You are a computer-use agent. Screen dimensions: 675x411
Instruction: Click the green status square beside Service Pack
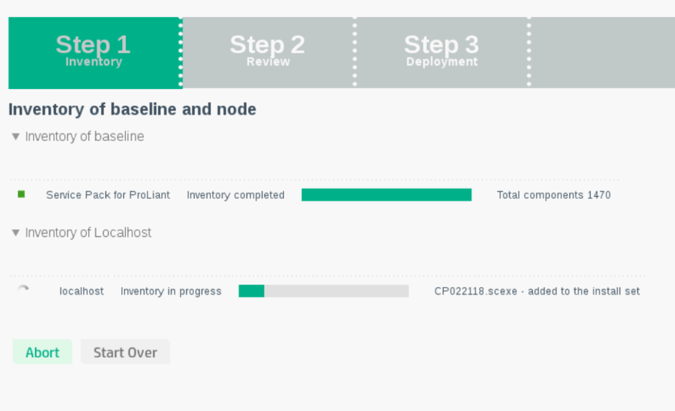click(x=21, y=194)
